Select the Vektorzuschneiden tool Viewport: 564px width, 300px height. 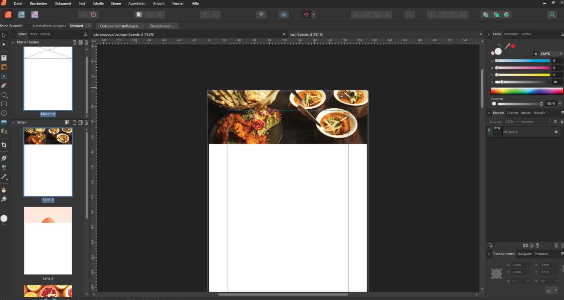4,144
